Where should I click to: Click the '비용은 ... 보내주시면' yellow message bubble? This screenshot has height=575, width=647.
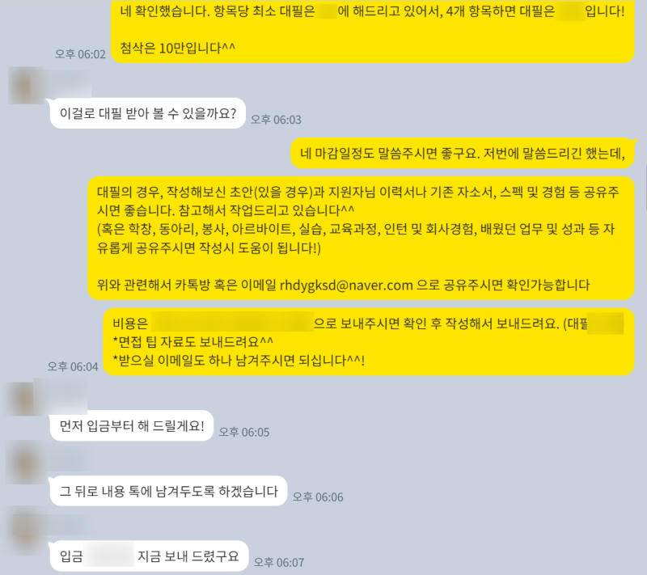369,342
